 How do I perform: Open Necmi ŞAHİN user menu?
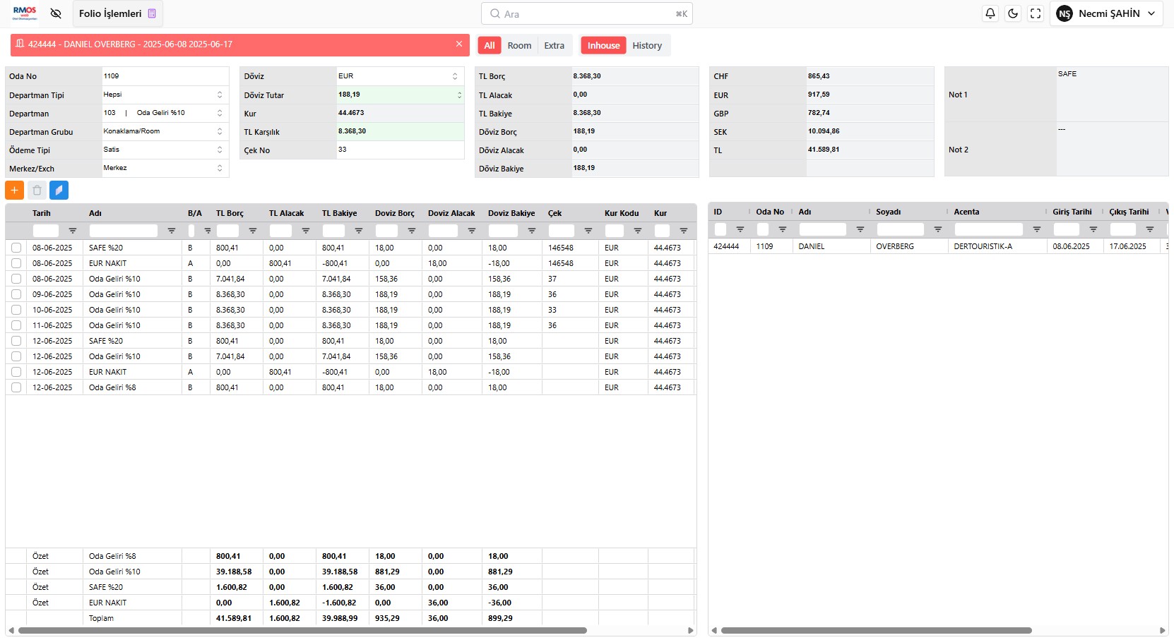[x=1106, y=13]
